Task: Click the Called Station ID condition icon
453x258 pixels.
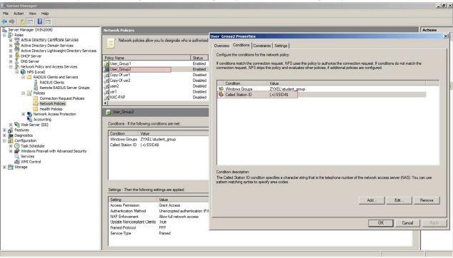Action: pos(221,94)
